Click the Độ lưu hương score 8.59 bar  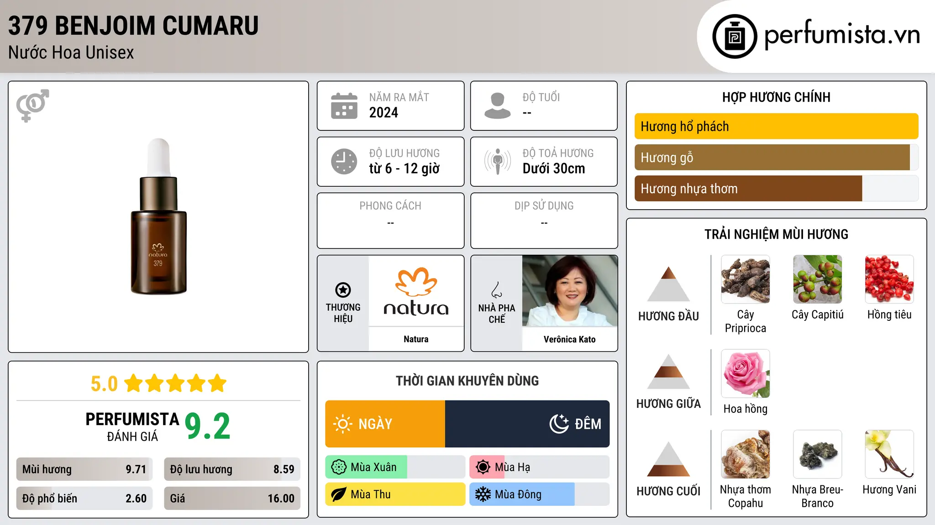click(x=232, y=469)
